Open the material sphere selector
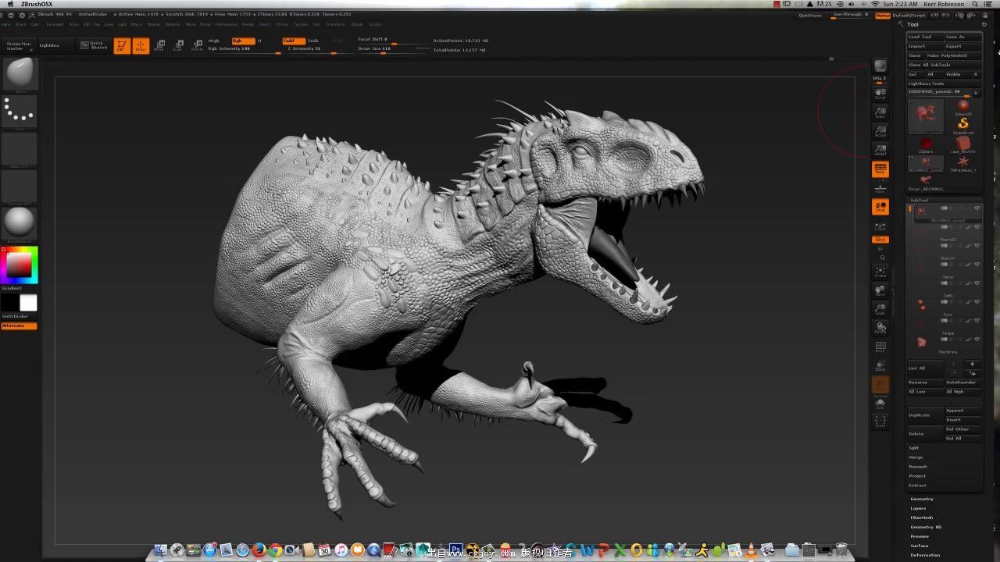Viewport: 1000px width, 562px height. click(x=20, y=224)
